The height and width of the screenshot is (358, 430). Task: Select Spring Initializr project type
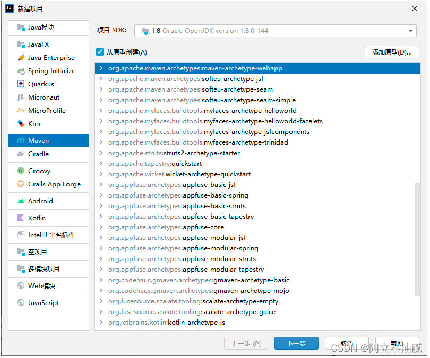(48, 71)
